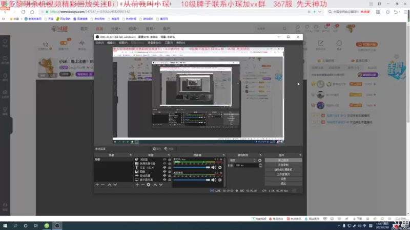
Task: Remove the selected source with minus icon
Action: click(143, 185)
